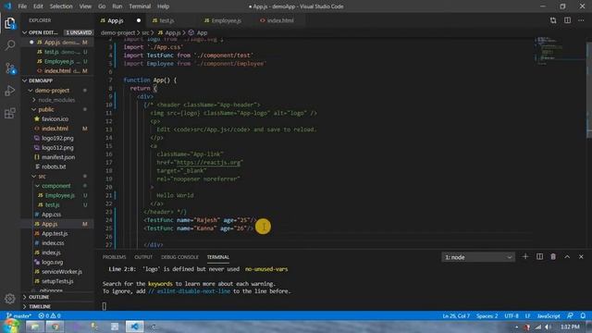Open the Run menu

pos(117,6)
